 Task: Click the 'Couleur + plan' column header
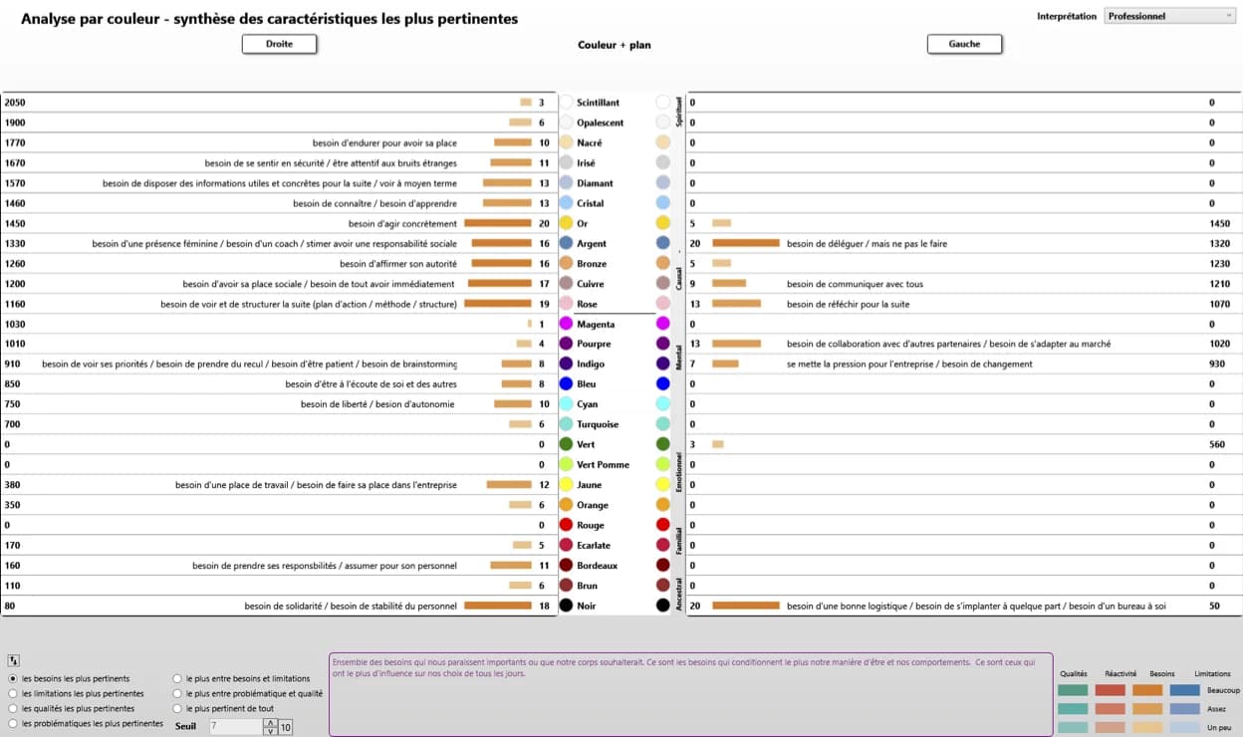coord(615,45)
